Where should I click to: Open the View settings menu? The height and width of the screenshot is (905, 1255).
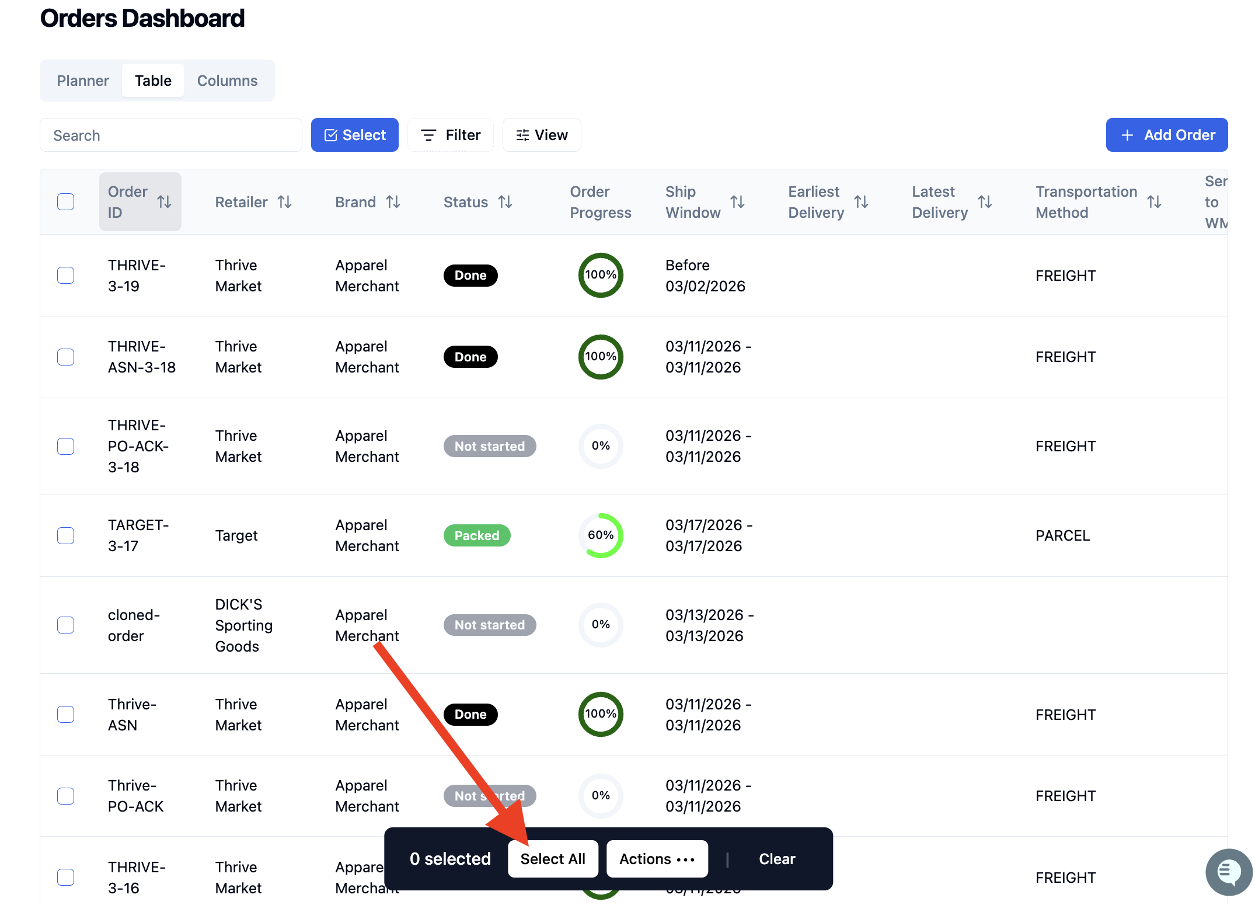point(542,135)
